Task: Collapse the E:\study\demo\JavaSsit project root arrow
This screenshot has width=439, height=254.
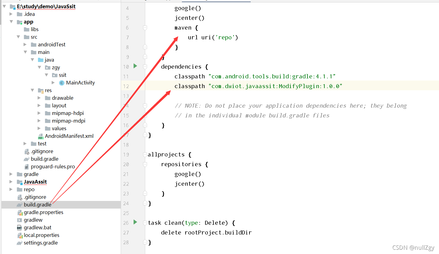Action: pos(4,6)
